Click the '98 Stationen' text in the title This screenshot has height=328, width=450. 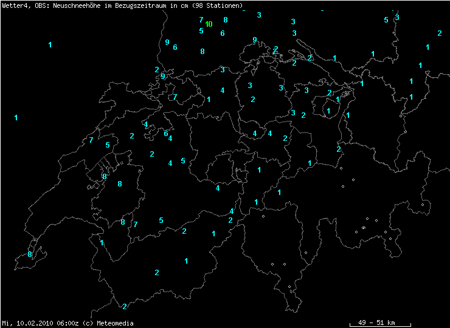pyautogui.click(x=217, y=5)
